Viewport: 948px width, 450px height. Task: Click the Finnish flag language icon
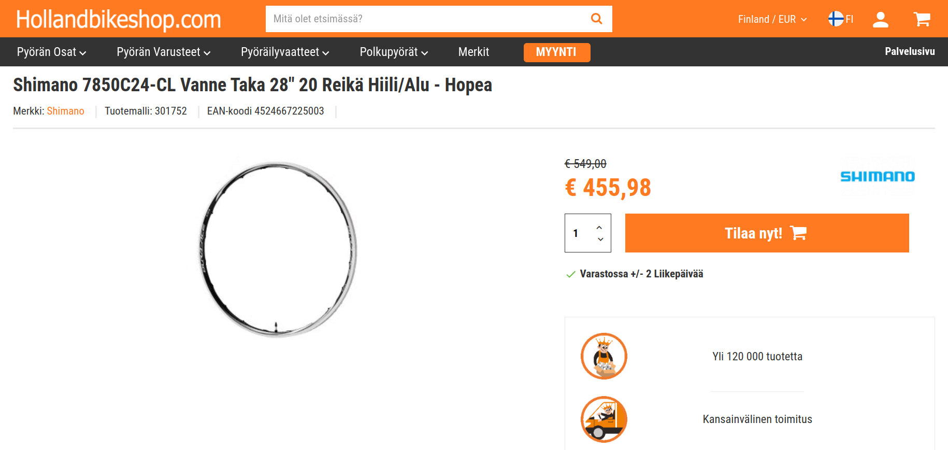[836, 19]
